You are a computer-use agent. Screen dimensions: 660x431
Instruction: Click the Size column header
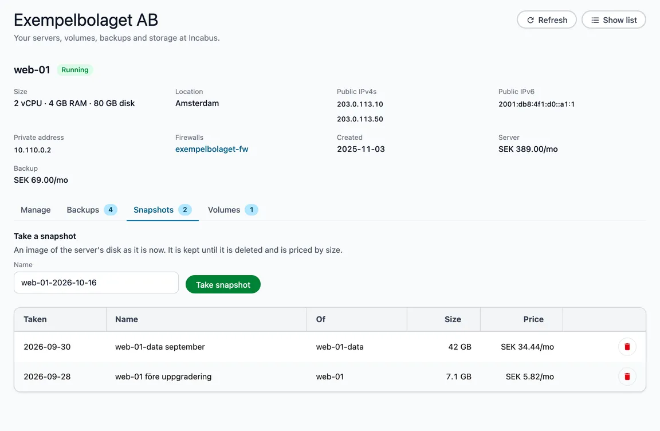453,319
